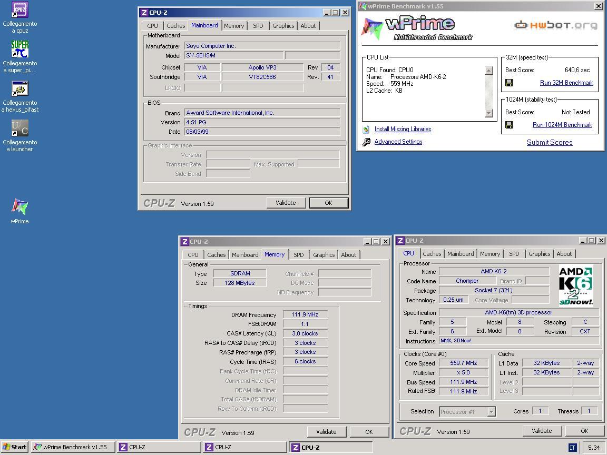Select the 'Collegamento a launcher' desktop icon
607x455 pixels.
19,128
